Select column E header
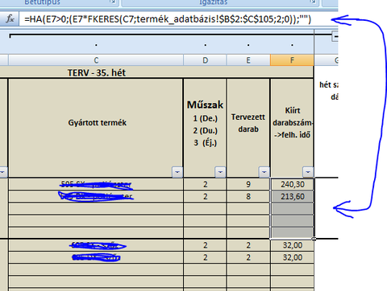Image resolution: width=387 pixels, height=291 pixels. coord(248,60)
